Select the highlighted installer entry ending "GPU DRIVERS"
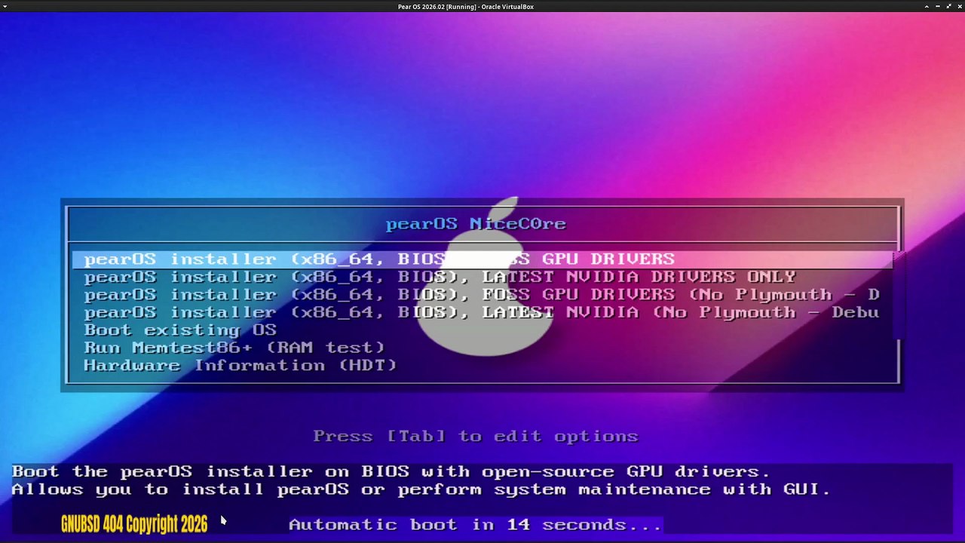 [x=482, y=259]
